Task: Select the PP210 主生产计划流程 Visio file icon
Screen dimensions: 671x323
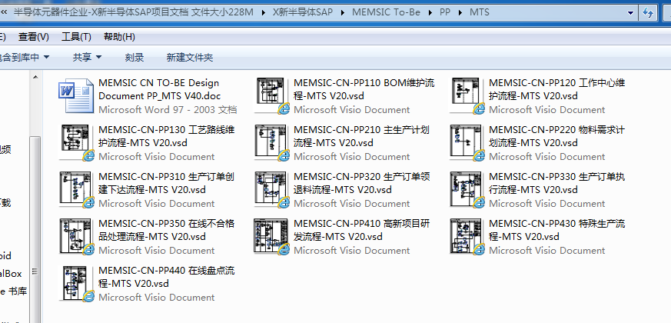Action: tap(272, 142)
